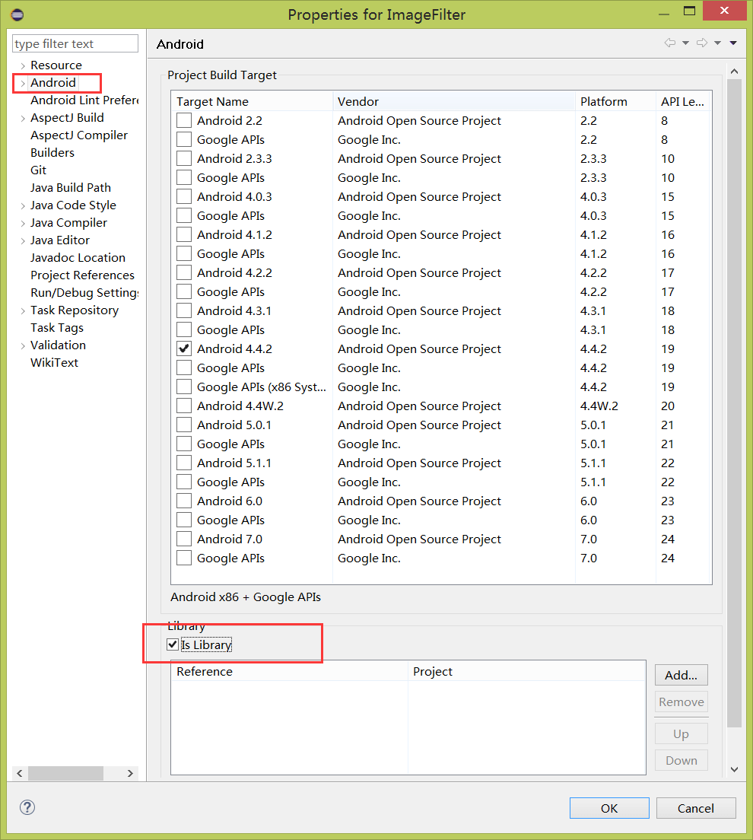
Task: Click the Eclipse icon in the title bar
Action: tap(16, 14)
